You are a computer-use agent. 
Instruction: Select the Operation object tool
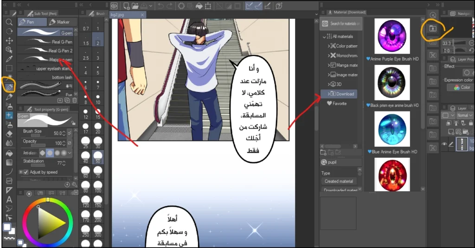pos(9,50)
